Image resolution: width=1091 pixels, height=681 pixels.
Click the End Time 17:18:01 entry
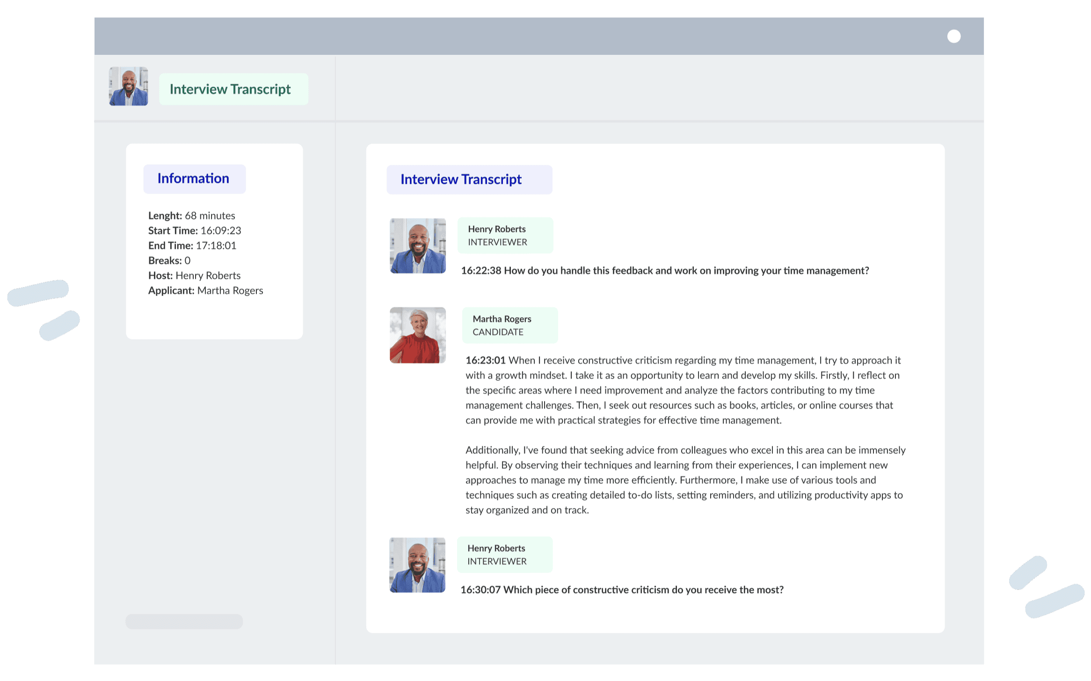192,246
